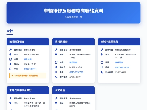This screenshot has width=147, height=110.
Task: Call mobile number 0980-705511
Action: (30, 69)
